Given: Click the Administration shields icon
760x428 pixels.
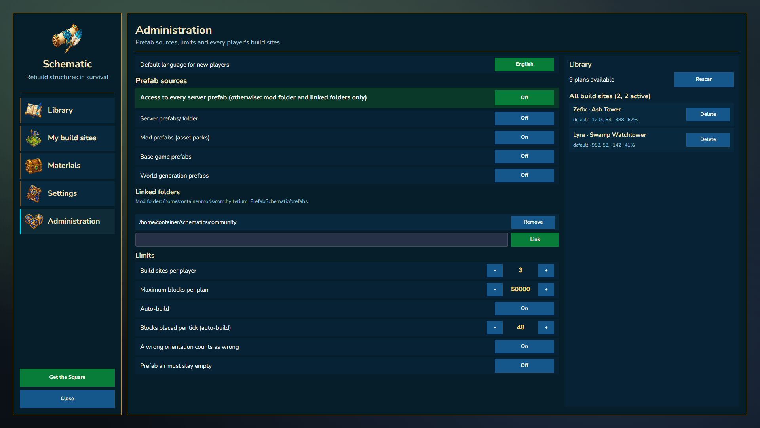Looking at the screenshot, I should click(x=34, y=221).
